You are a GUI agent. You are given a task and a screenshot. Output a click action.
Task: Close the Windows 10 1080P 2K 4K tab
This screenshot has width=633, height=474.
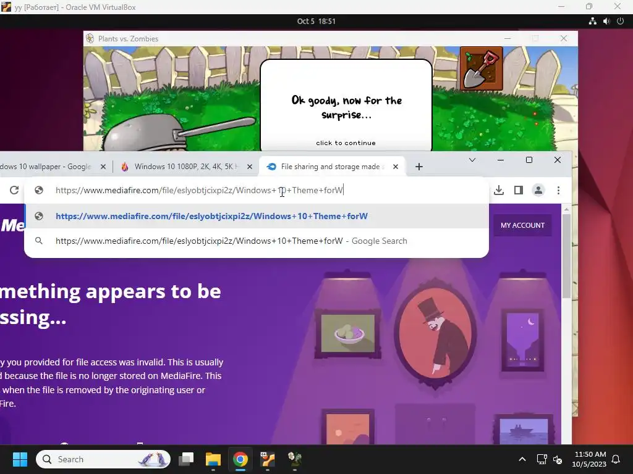pos(250,167)
